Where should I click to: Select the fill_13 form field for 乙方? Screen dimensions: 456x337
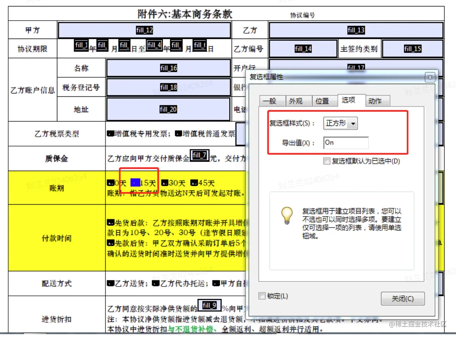coord(356,30)
